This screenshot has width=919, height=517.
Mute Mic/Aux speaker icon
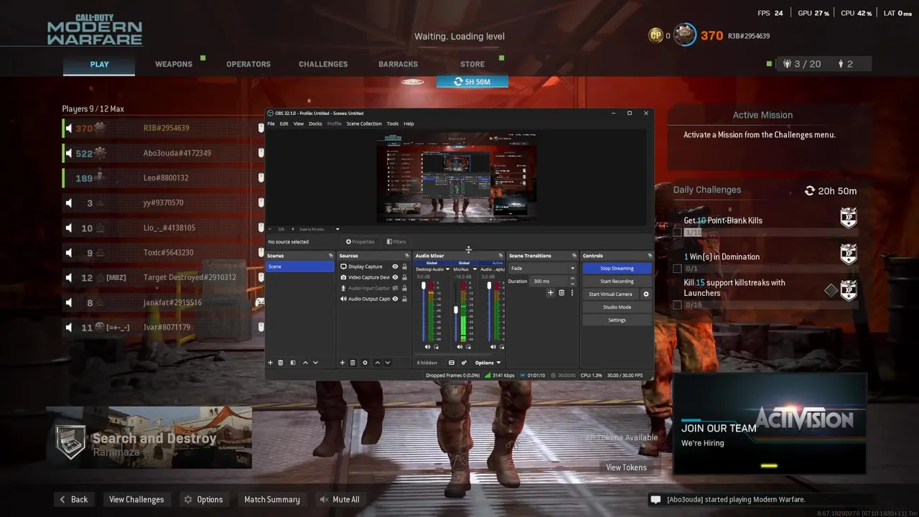coord(459,347)
